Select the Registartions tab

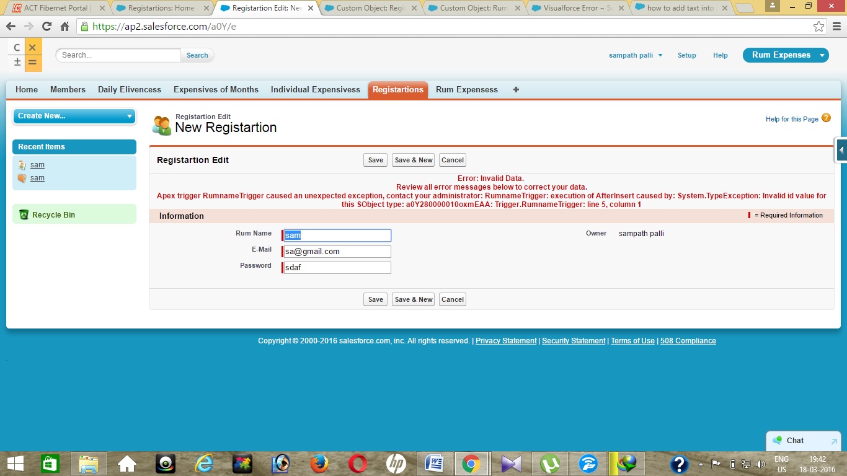[398, 89]
